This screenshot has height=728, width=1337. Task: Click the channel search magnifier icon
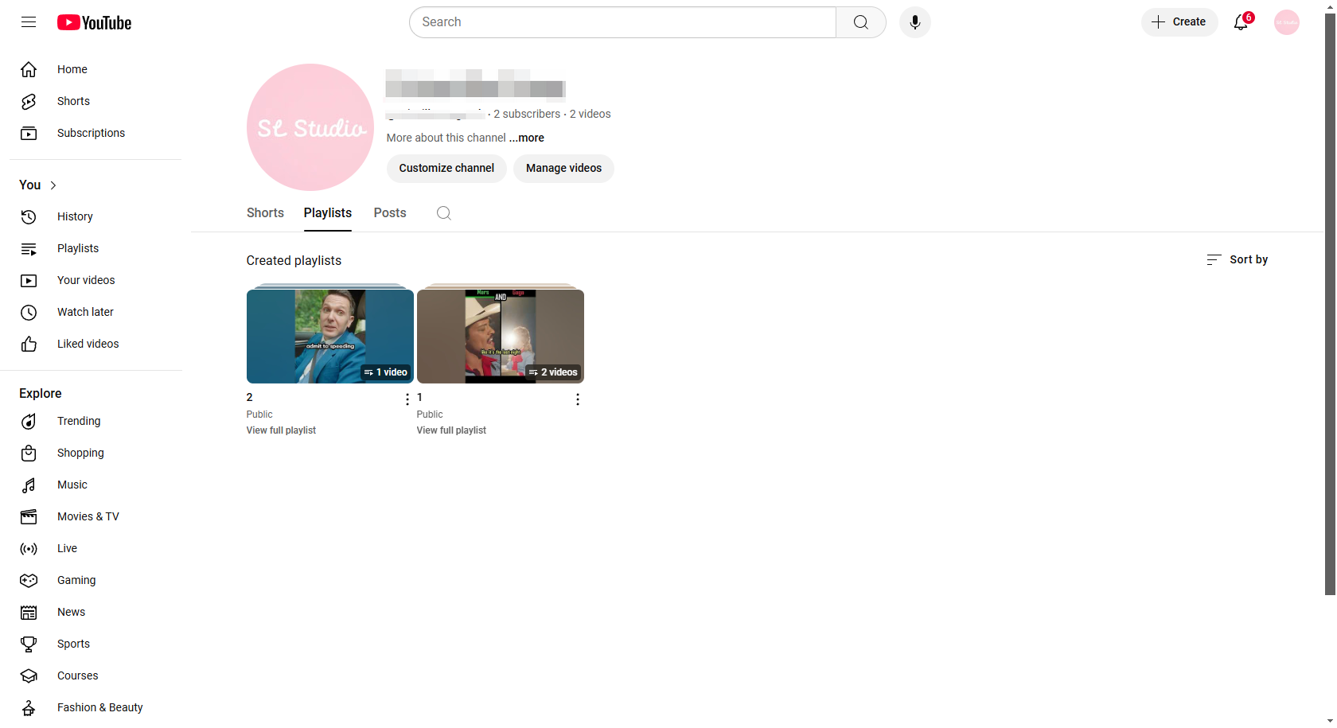[x=443, y=213]
